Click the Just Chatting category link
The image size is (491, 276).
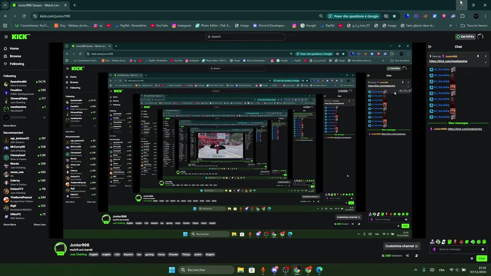pyautogui.click(x=78, y=255)
